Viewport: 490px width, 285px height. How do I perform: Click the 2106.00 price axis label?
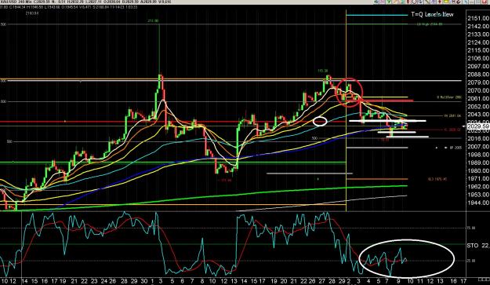(478, 59)
